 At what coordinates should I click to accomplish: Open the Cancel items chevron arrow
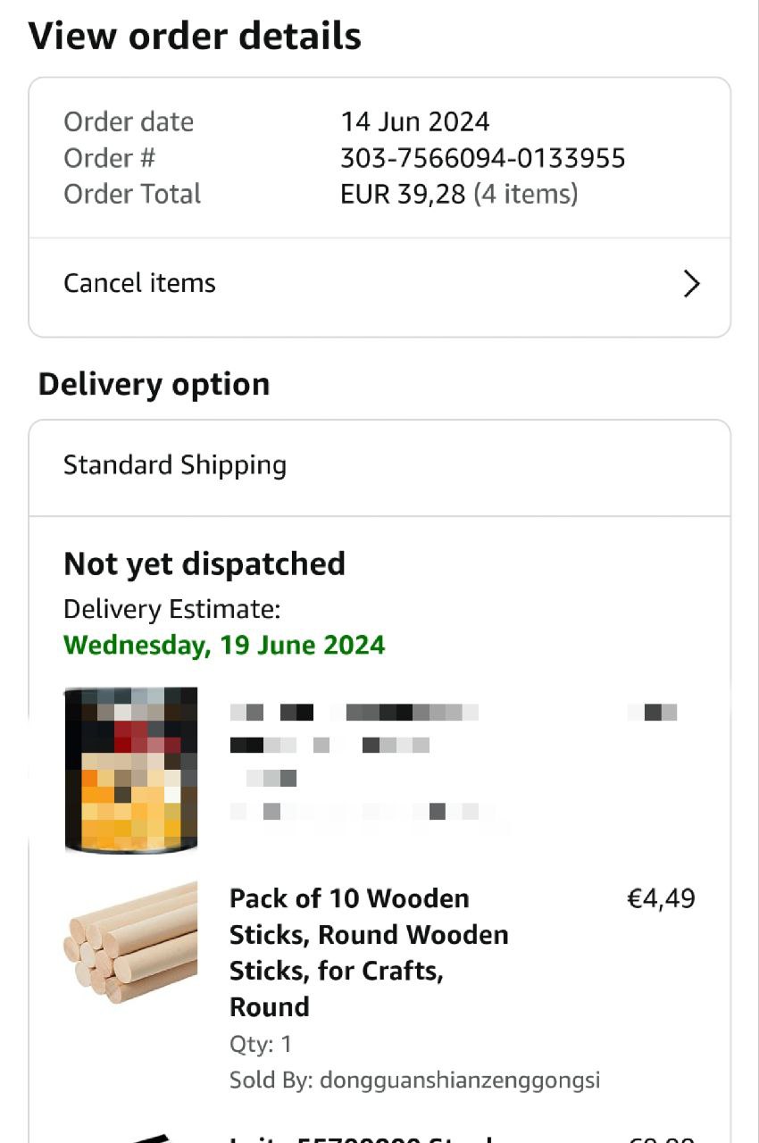(691, 284)
